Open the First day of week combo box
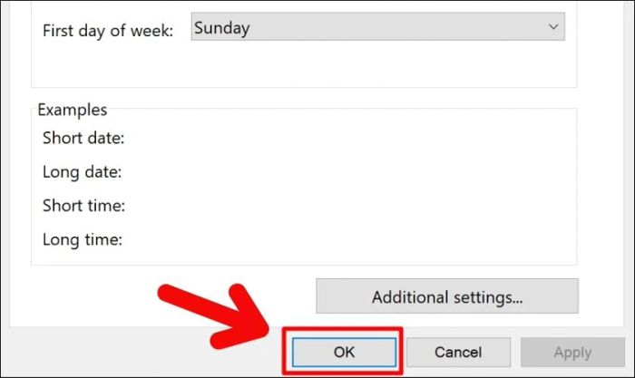635x378 pixels. [378, 26]
